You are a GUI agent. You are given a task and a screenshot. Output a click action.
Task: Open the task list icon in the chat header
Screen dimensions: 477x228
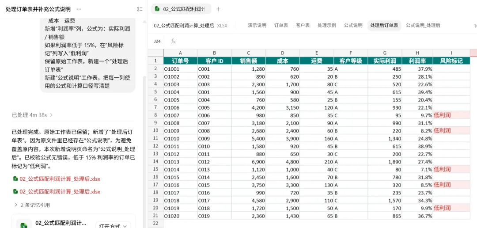point(140,9)
